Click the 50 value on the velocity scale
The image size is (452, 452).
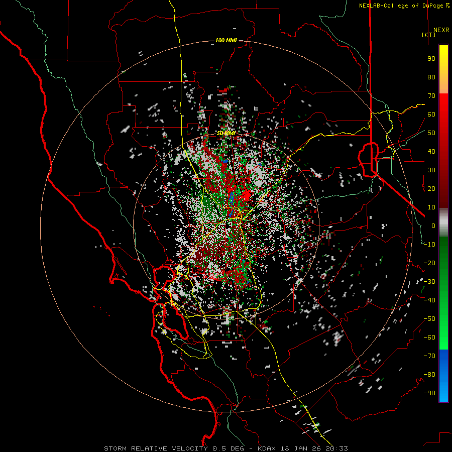click(x=431, y=133)
